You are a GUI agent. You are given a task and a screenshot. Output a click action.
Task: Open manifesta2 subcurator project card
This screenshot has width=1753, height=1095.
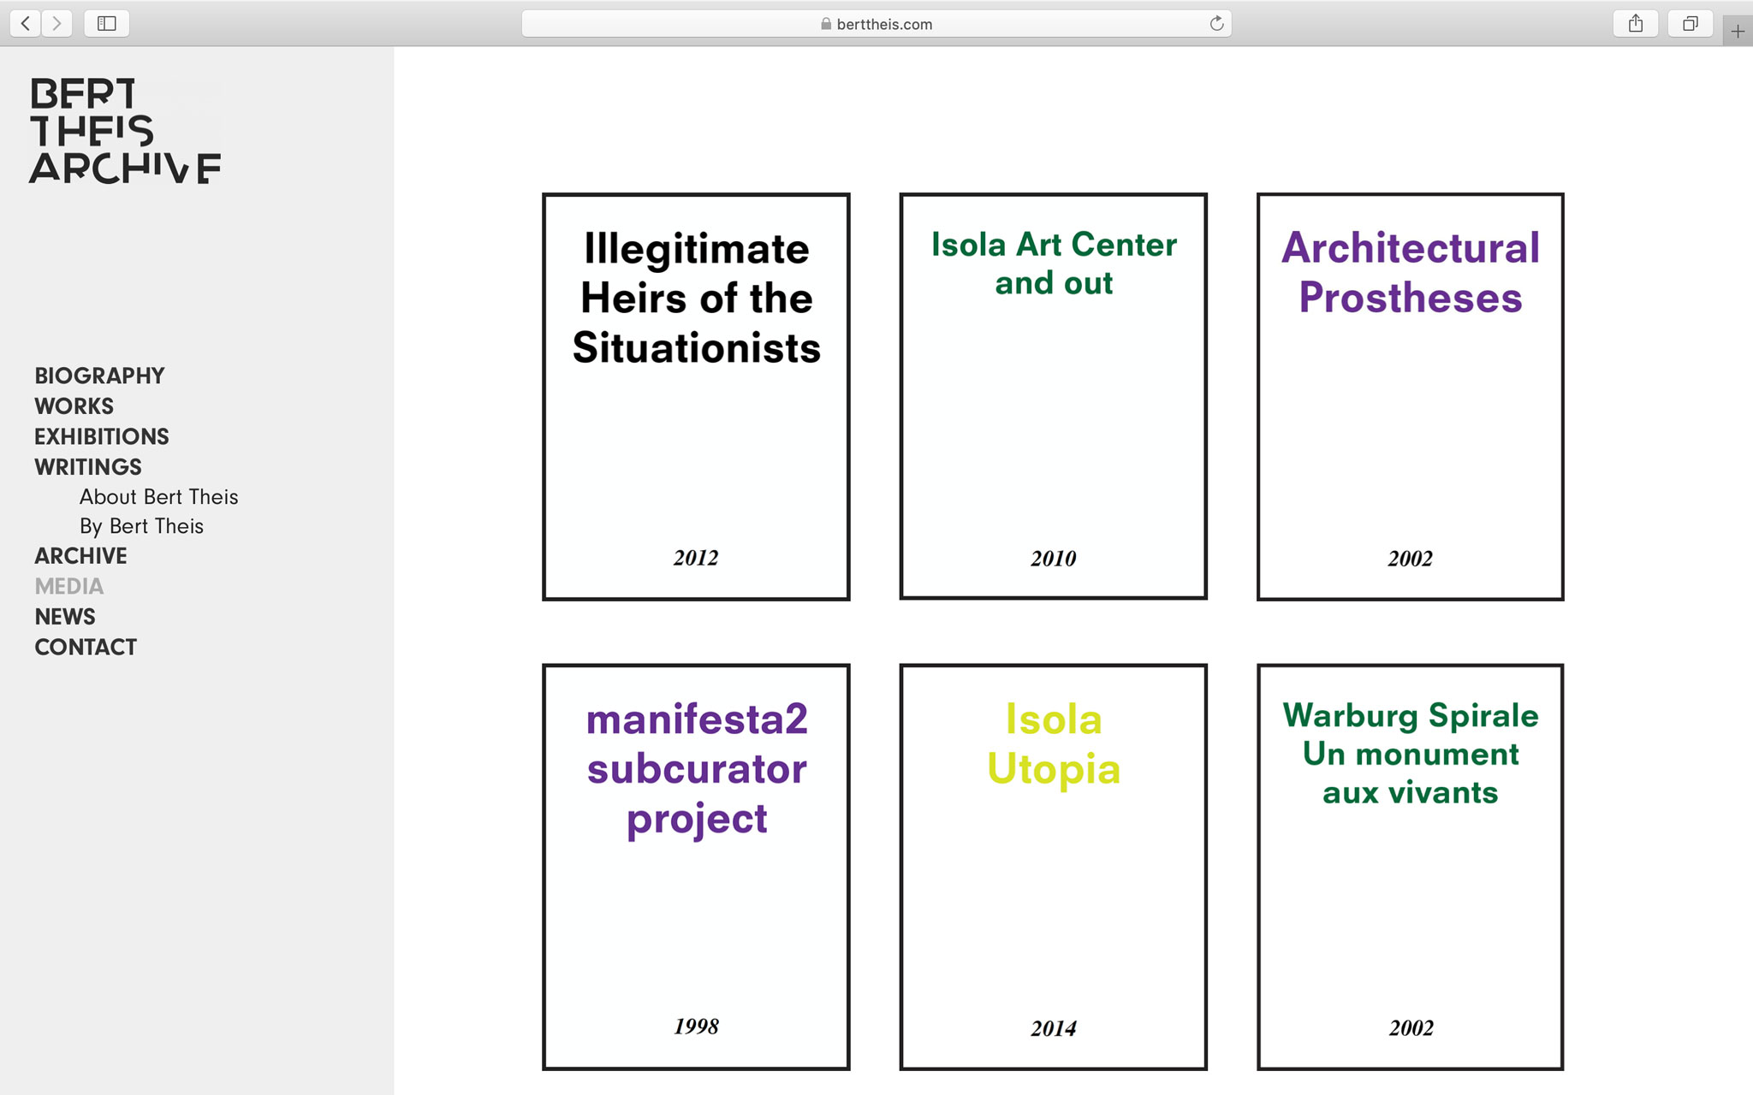696,867
